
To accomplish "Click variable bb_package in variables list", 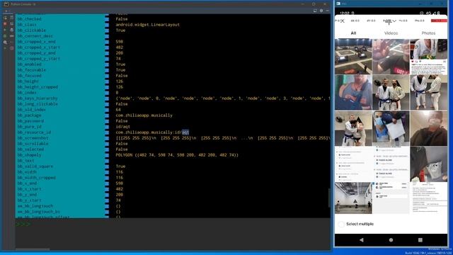I will coord(29,115).
